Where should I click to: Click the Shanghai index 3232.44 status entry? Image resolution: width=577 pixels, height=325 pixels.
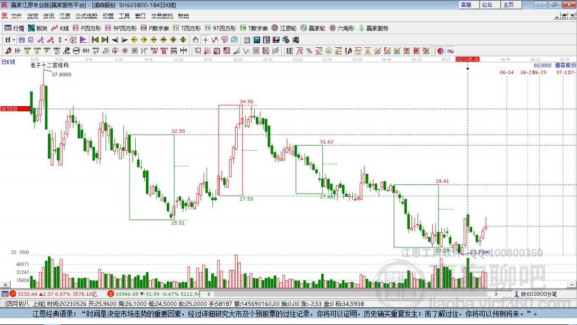tap(54, 294)
